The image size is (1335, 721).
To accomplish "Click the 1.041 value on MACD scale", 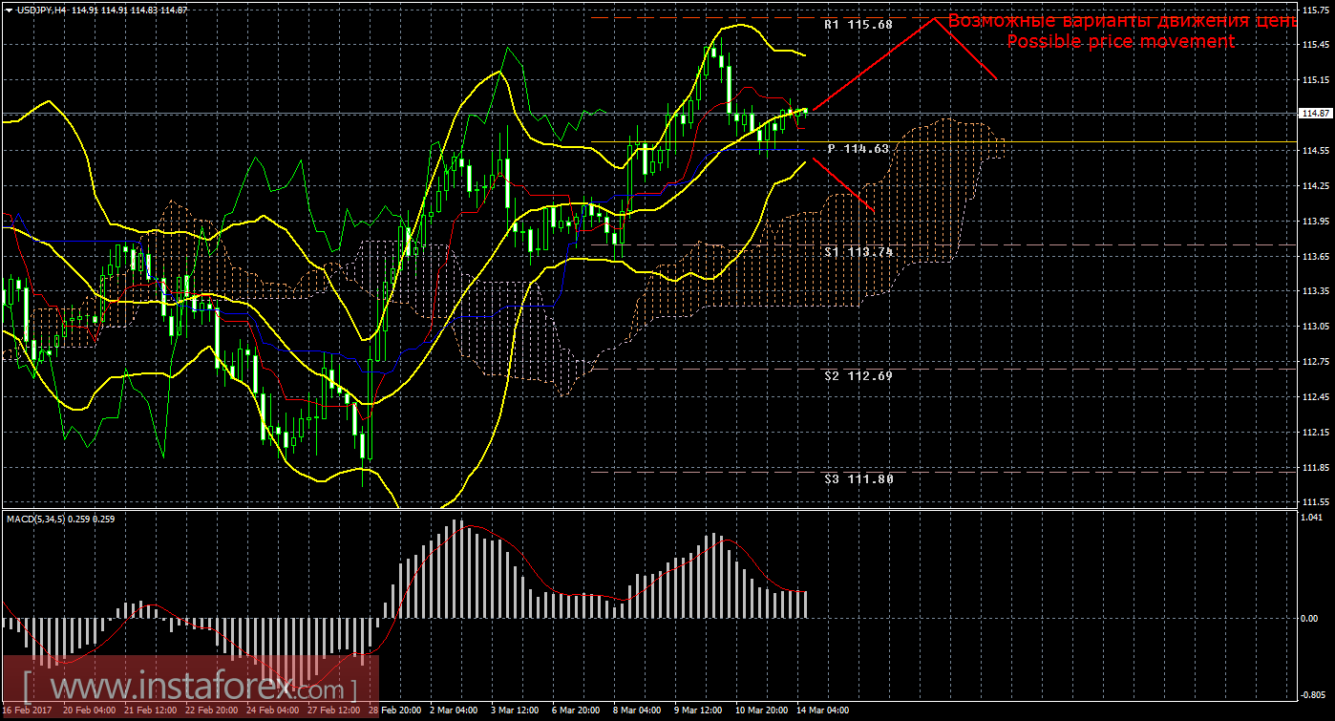I will coord(1313,517).
